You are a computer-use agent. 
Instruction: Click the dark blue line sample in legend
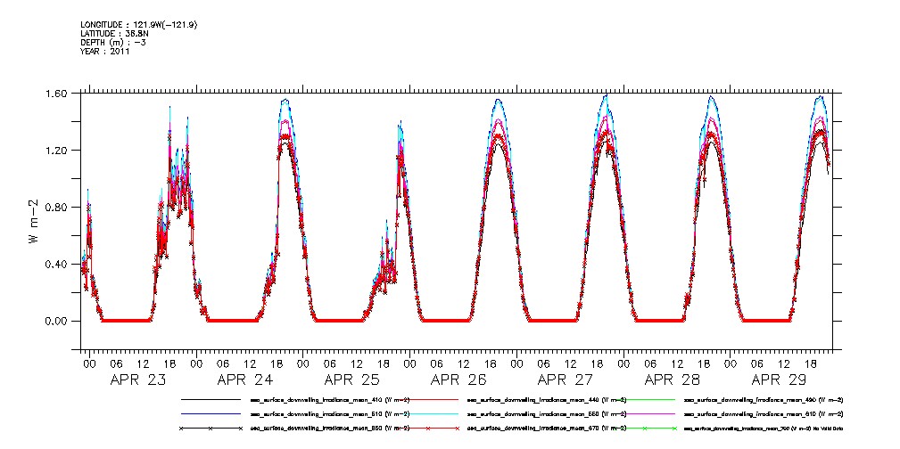point(211,413)
